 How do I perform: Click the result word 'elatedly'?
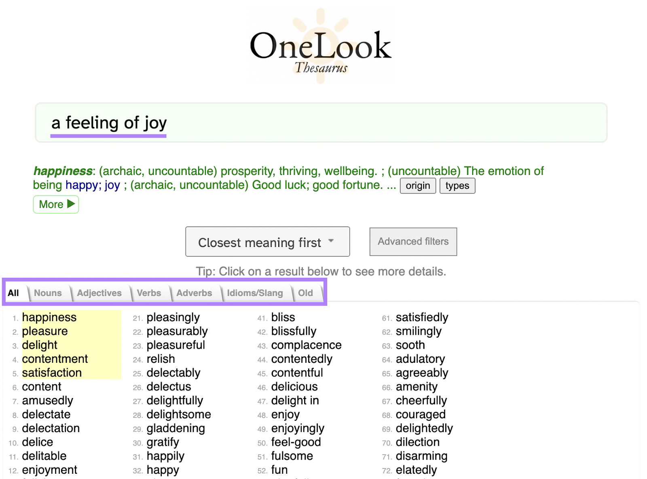417,470
